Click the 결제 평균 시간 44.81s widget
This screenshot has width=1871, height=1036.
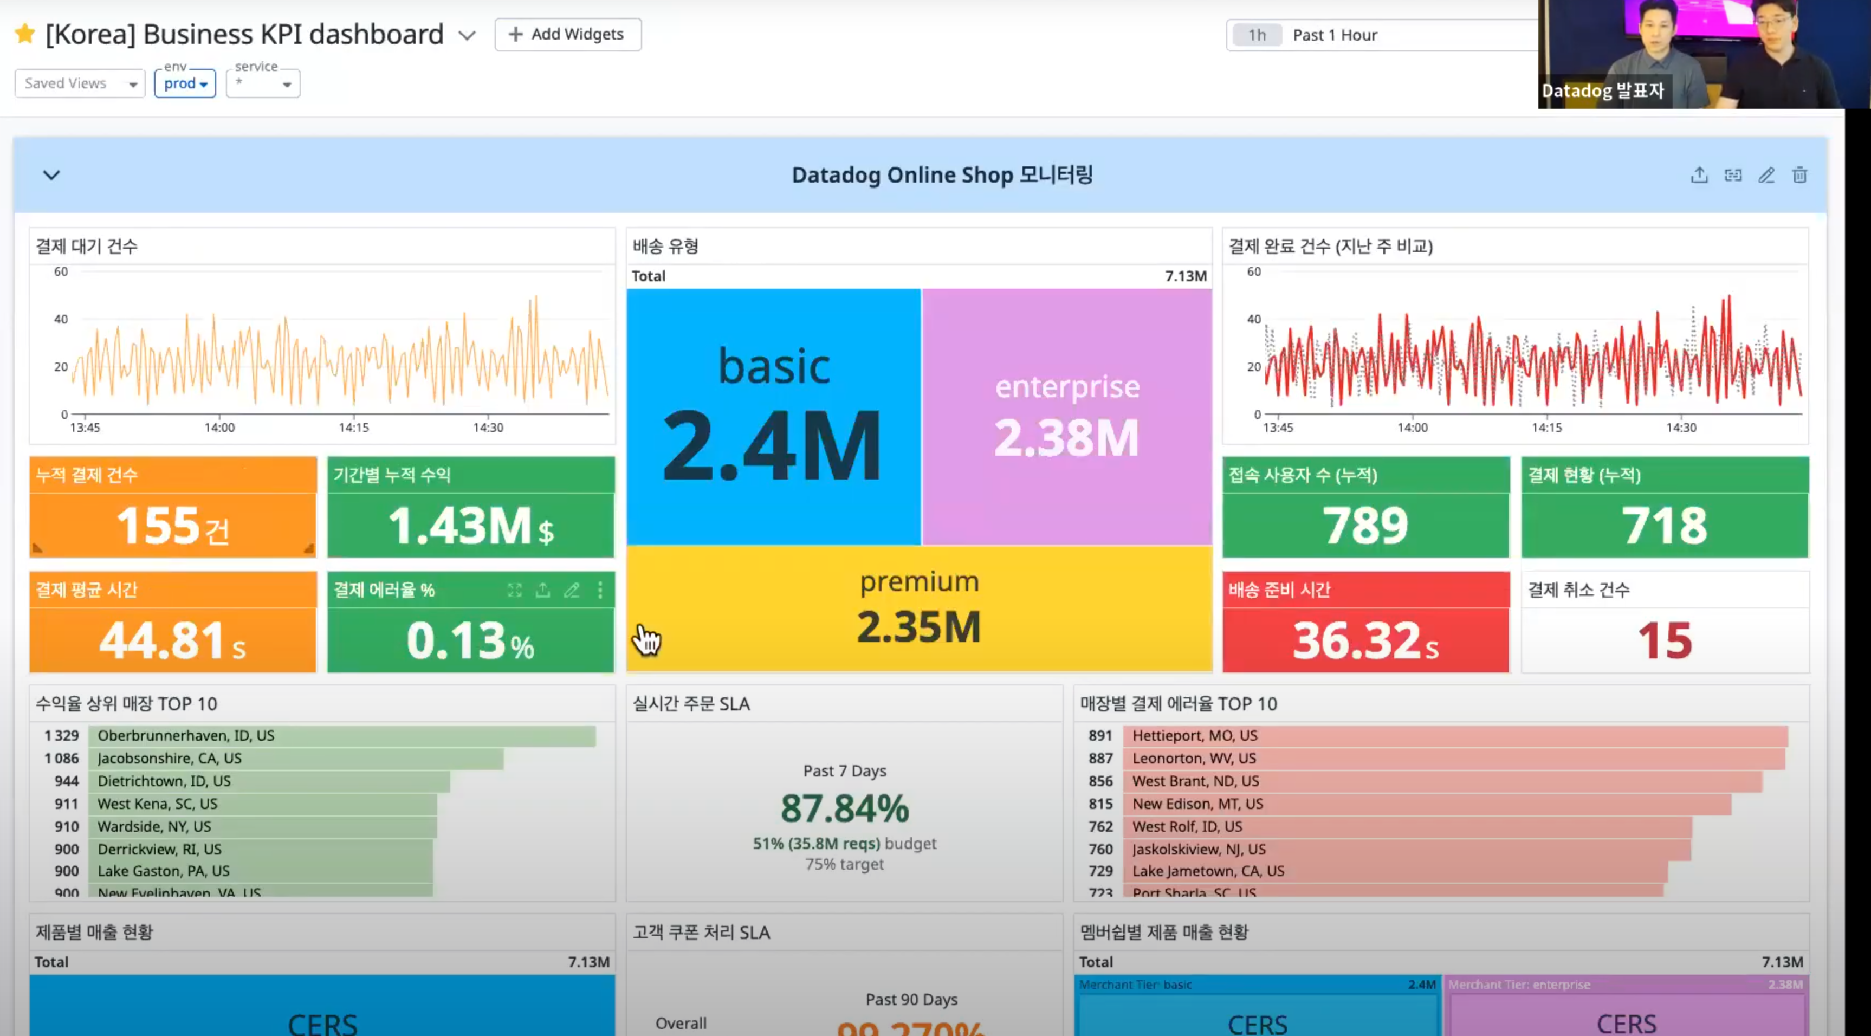click(x=173, y=622)
